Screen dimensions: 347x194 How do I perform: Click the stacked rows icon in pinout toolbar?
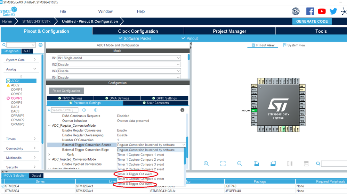(306, 163)
